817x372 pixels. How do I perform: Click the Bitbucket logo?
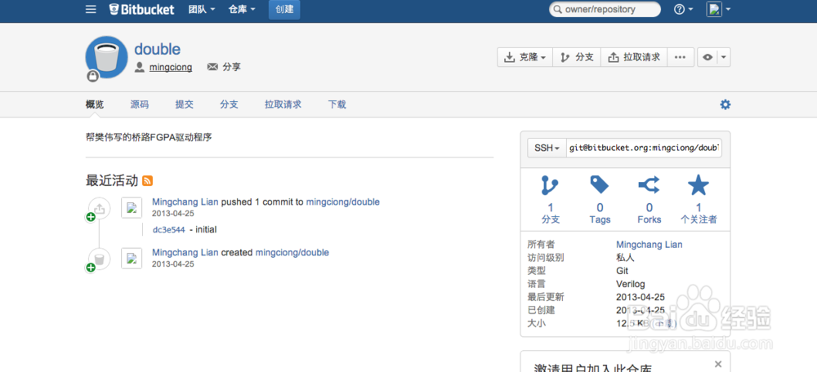coord(141,9)
